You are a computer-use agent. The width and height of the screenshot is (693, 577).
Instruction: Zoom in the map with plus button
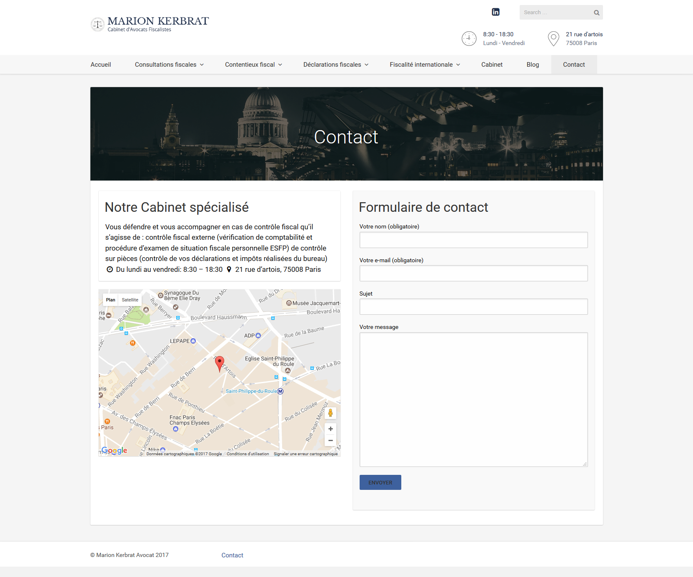330,429
